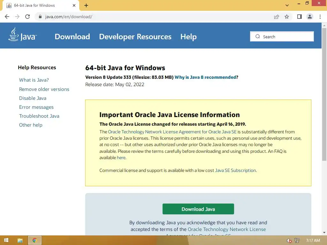Open the Windows Start button
Screen dimensions: 327x245
coord(6,240)
